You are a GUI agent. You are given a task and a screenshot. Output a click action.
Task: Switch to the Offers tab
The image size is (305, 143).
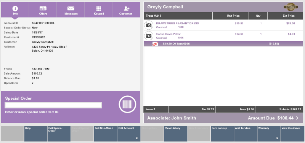pyautogui.click(x=43, y=10)
